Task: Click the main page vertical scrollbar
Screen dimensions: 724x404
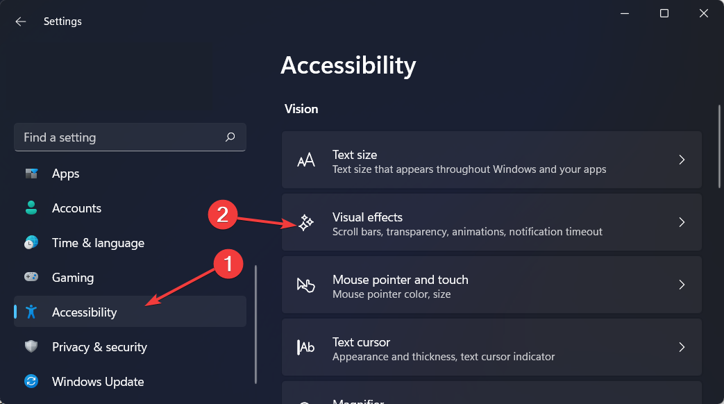Action: [x=720, y=146]
